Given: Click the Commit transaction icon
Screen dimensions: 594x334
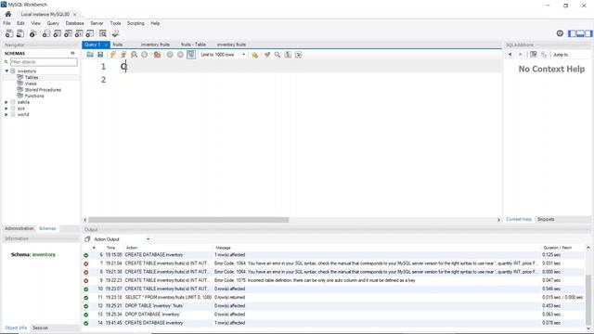Looking at the screenshot, I should pyautogui.click(x=170, y=55).
